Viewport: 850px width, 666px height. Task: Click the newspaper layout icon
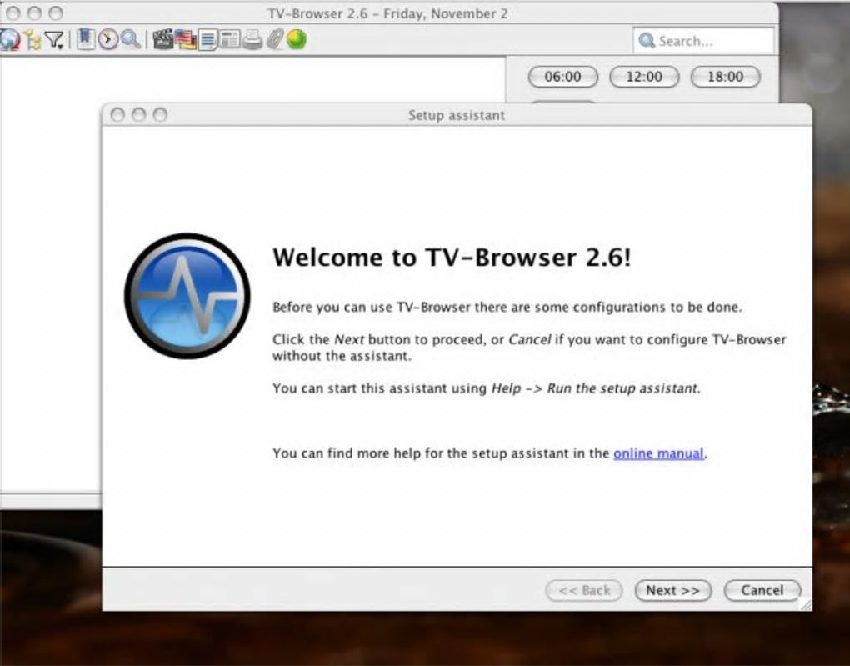click(x=230, y=39)
